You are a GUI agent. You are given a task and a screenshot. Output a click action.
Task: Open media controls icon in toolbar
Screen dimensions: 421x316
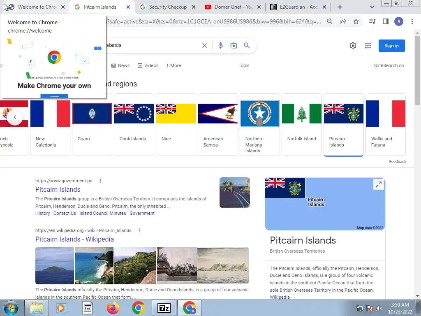[x=372, y=21]
